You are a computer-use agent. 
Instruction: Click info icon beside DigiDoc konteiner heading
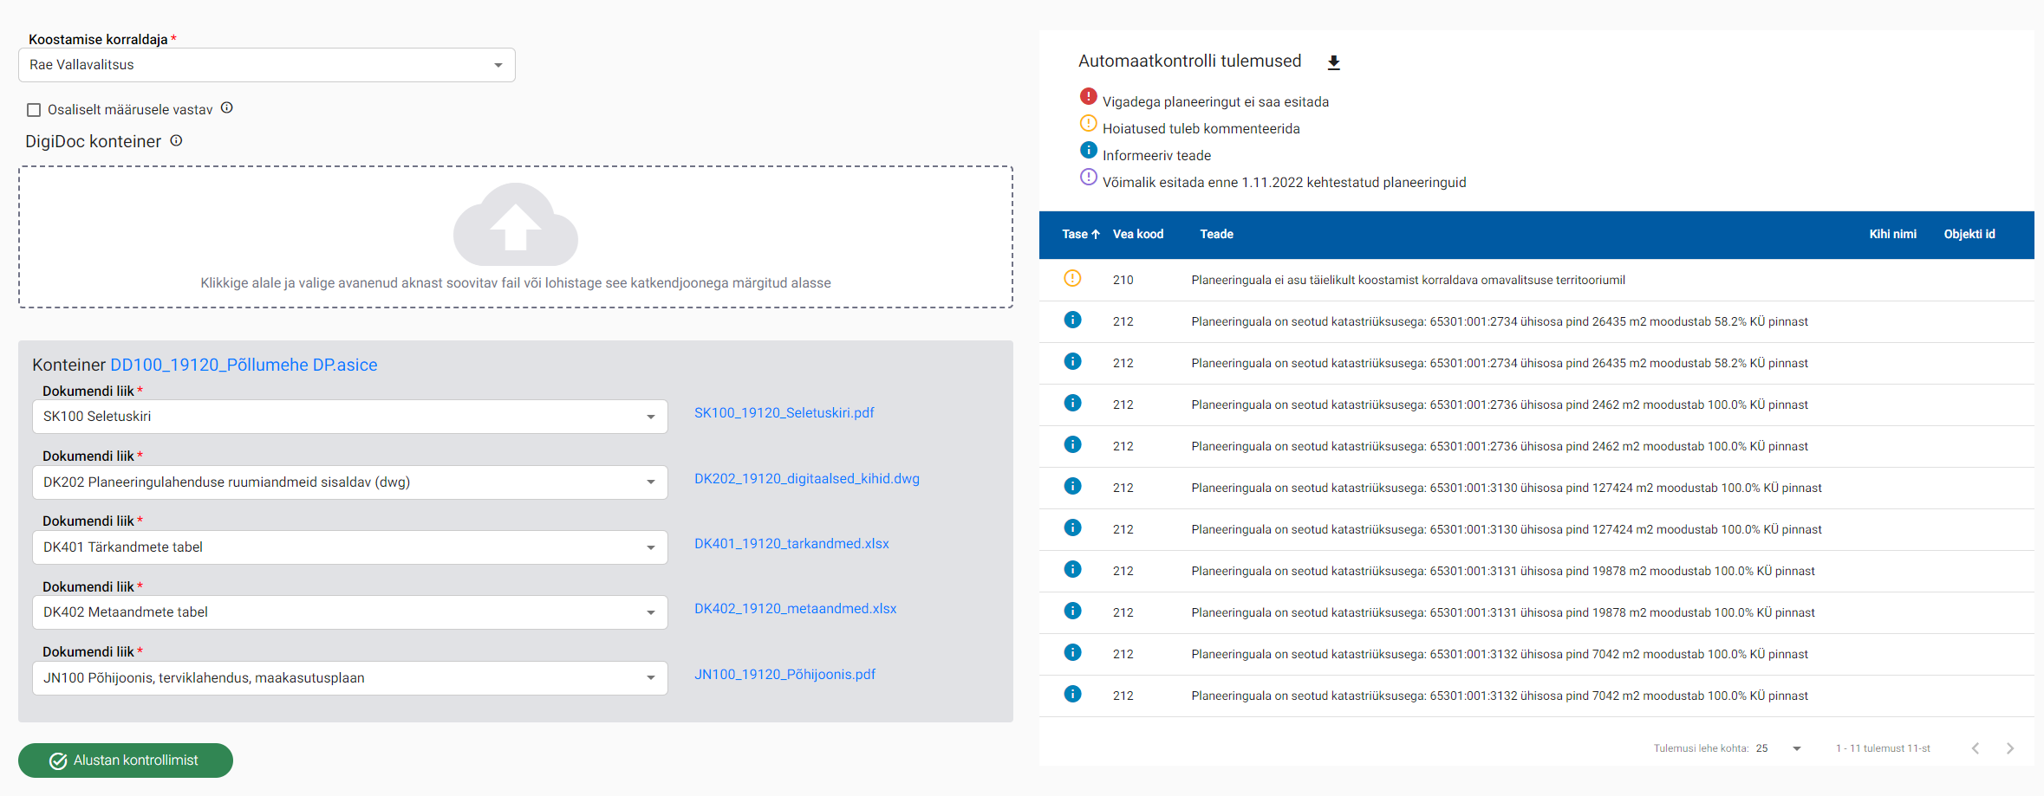point(176,140)
